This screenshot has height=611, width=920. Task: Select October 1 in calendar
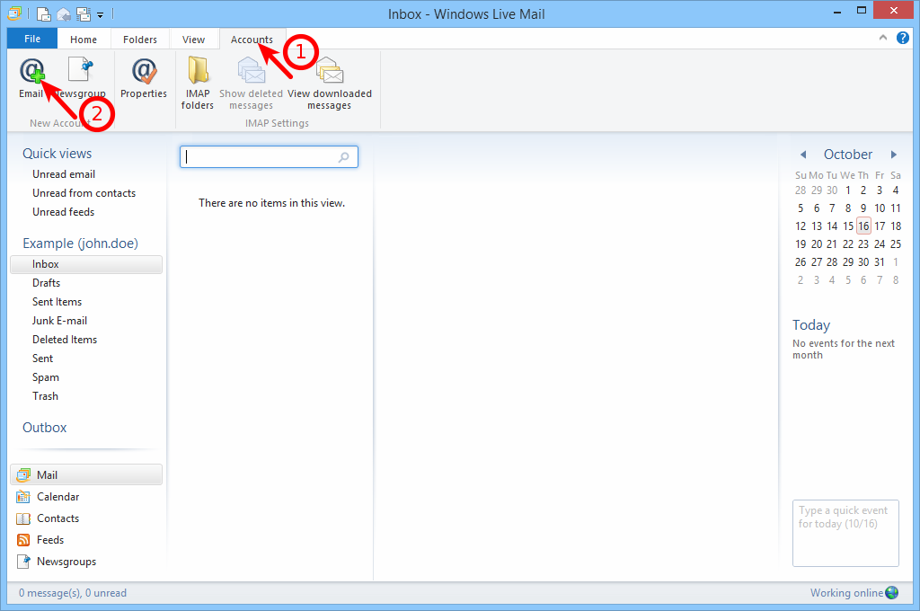pos(848,190)
